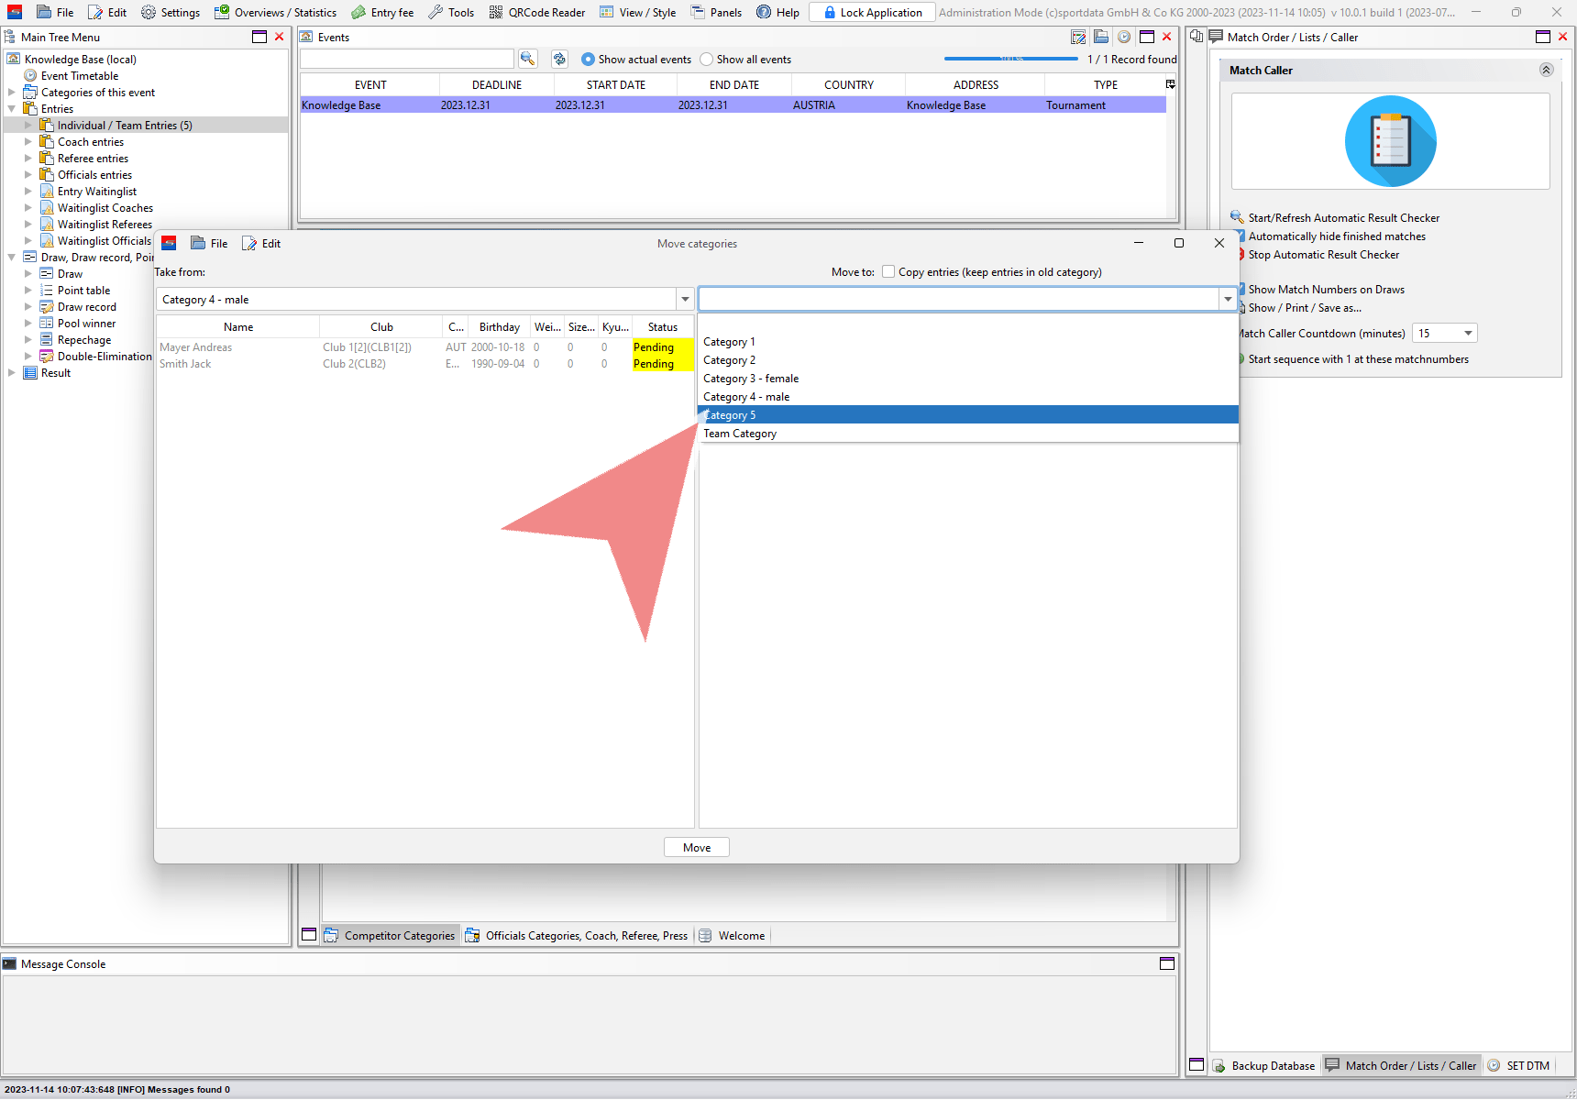Switch to the Welcome tab
The width and height of the screenshot is (1577, 1100).
pos(741,936)
